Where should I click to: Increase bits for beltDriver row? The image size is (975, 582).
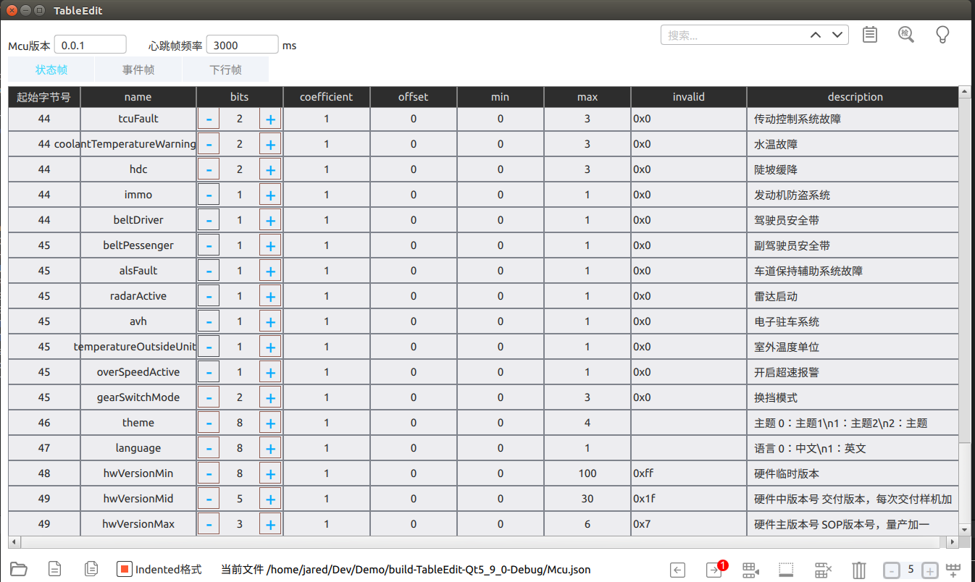point(270,220)
